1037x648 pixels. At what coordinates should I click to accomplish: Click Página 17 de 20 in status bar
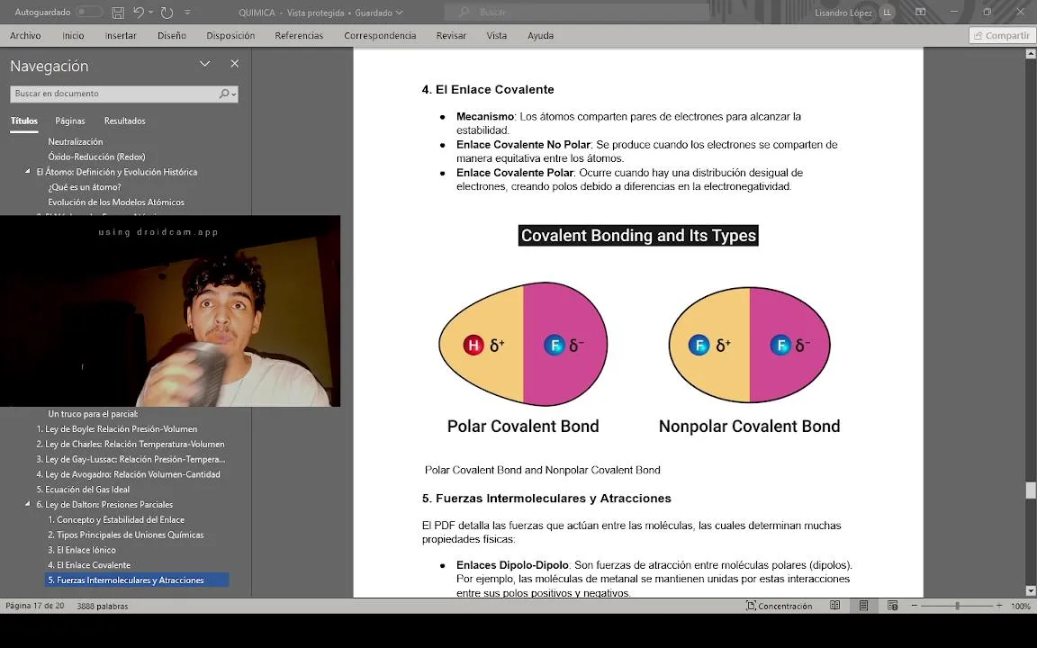35,606
